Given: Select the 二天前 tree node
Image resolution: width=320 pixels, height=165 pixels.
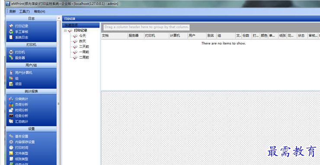Looking at the screenshot, I should [84, 47].
